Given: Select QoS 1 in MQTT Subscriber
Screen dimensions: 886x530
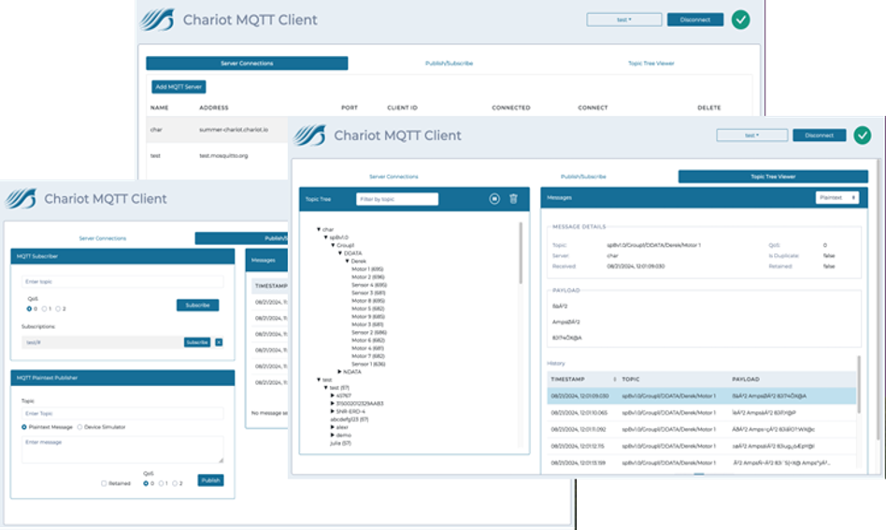Looking at the screenshot, I should point(43,308).
